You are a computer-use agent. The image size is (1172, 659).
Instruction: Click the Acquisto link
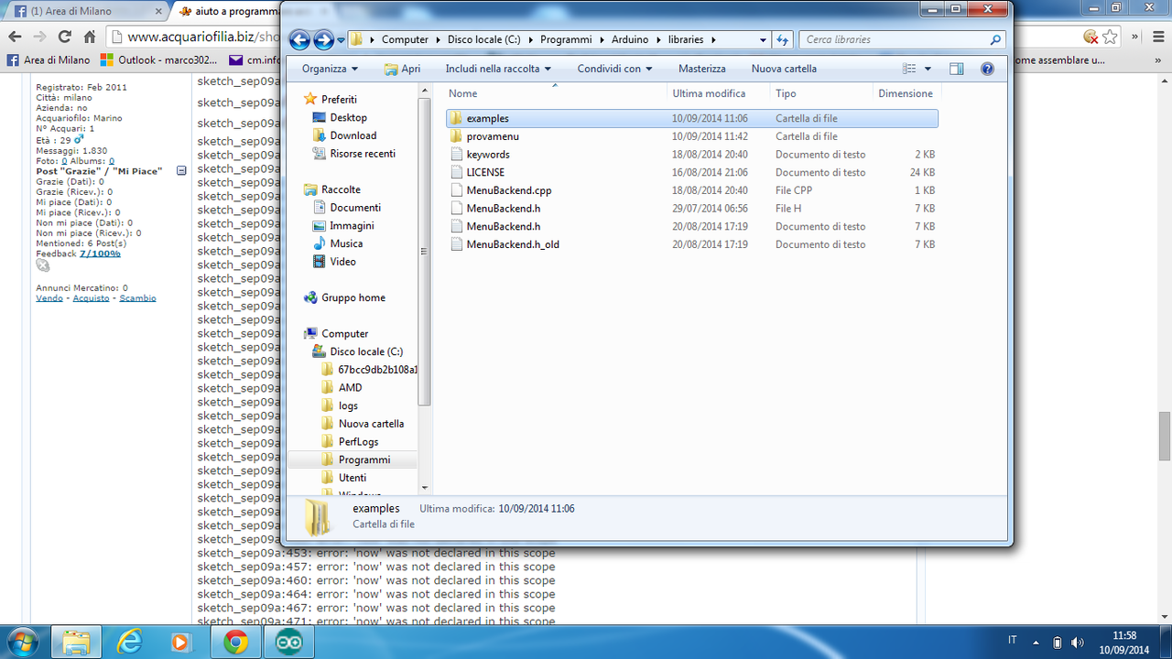pyautogui.click(x=91, y=298)
